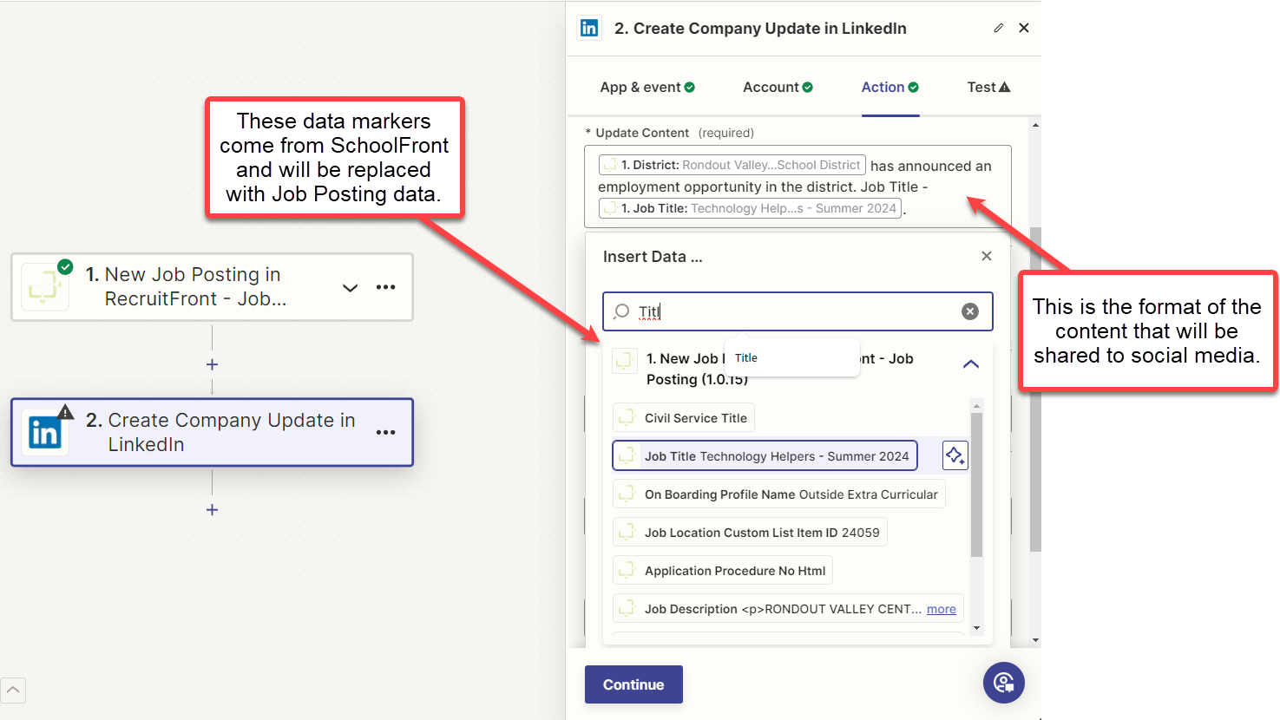
Task: Click the Continue button
Action: pyautogui.click(x=633, y=684)
